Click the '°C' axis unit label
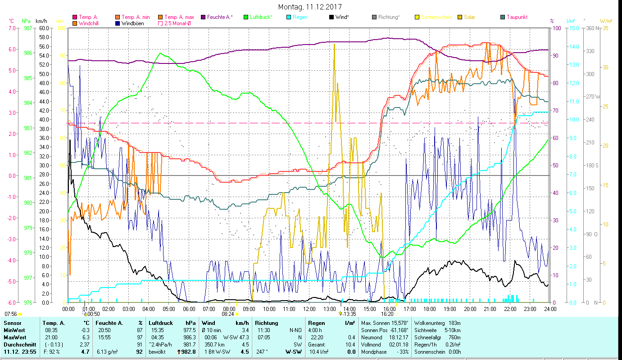 (x=11, y=21)
